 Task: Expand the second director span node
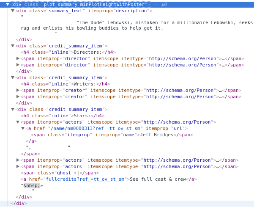click(18, 65)
